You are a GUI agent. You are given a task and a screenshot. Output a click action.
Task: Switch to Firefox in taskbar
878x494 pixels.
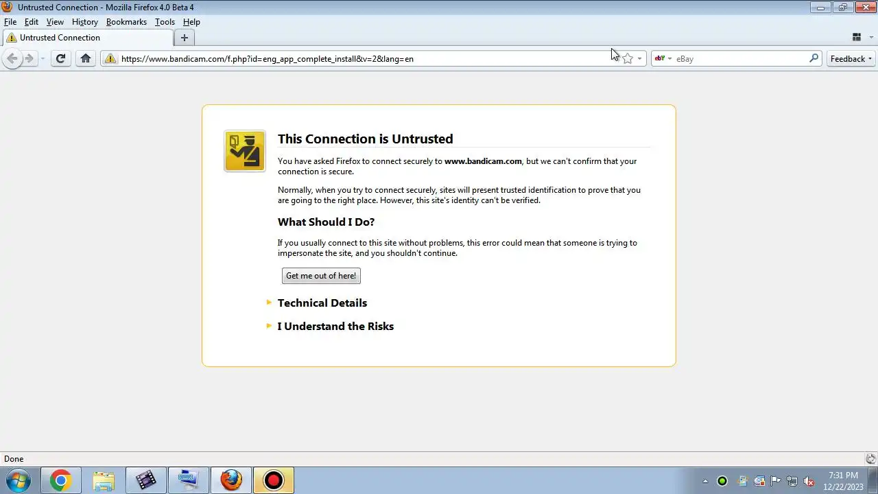coord(230,480)
